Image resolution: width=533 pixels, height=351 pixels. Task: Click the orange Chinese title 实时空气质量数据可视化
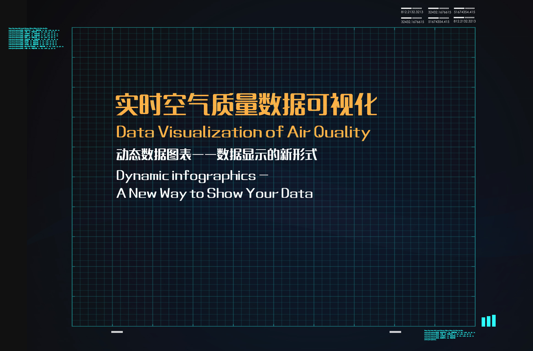(246, 104)
